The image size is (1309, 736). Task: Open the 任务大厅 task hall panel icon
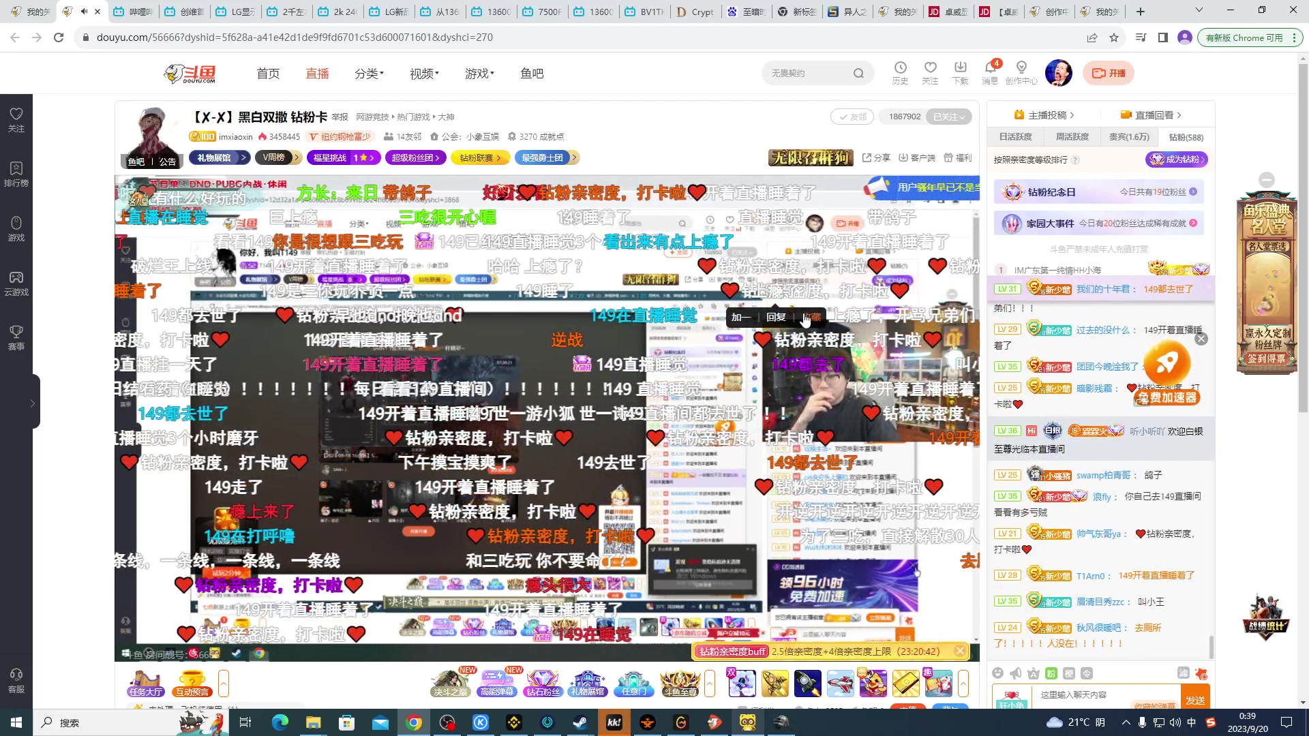click(x=145, y=682)
